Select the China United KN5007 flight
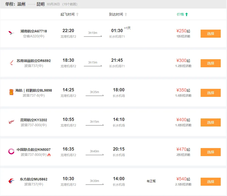 (x=210, y=152)
